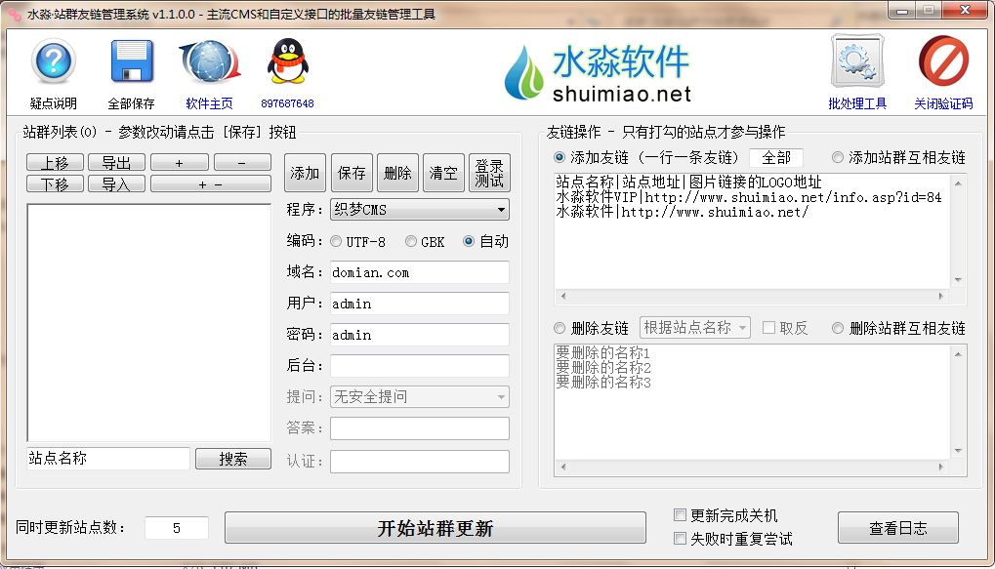Click the empty 站群列表 list box

coord(148,323)
